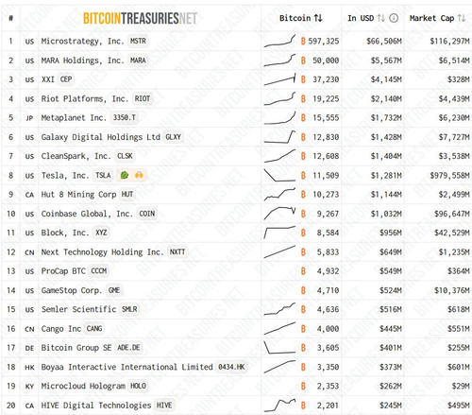Click the BitcoinTreasuries.net logo
Viewport: 472px width, 415px height.
[x=140, y=18]
